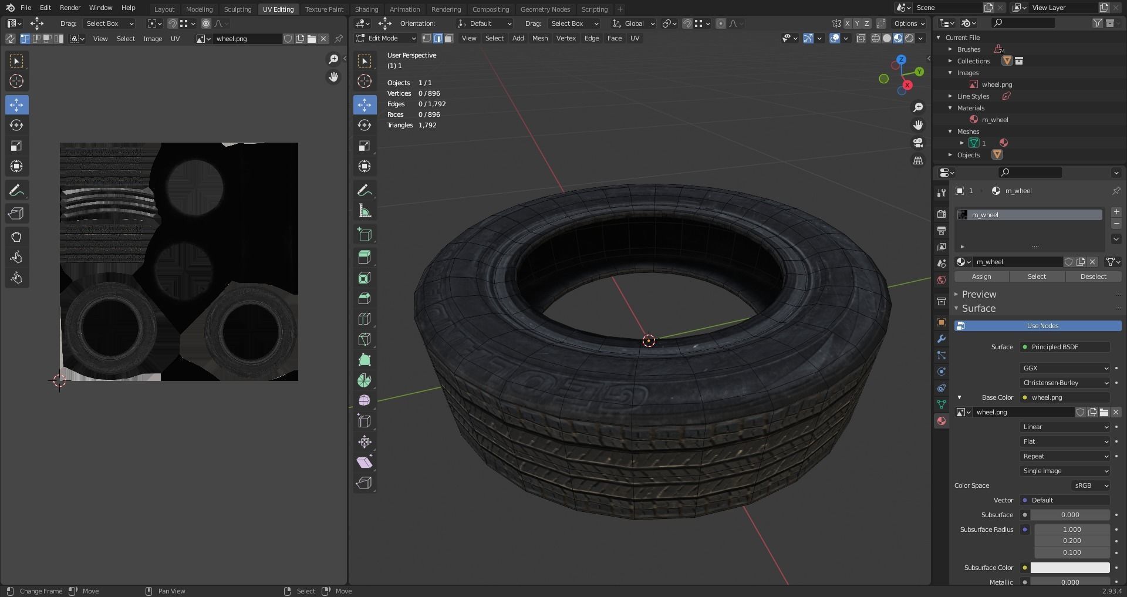This screenshot has height=597, width=1127.
Task: Switch to solid viewport shading
Action: tap(887, 38)
